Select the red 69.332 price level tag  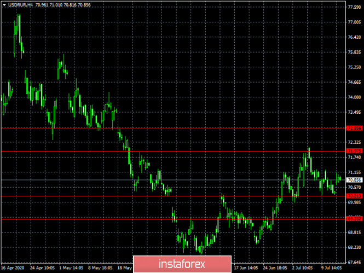click(x=354, y=218)
